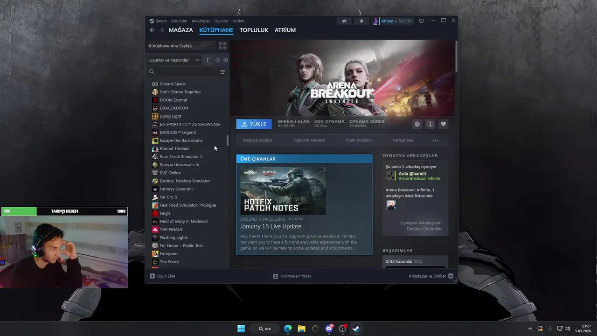Click in the library search field
This screenshot has width=597, height=336.
point(187,72)
